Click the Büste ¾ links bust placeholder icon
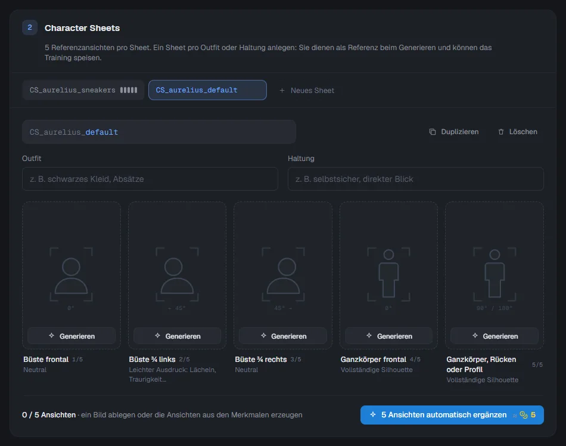Viewport: 566px width, 446px height. click(177, 275)
